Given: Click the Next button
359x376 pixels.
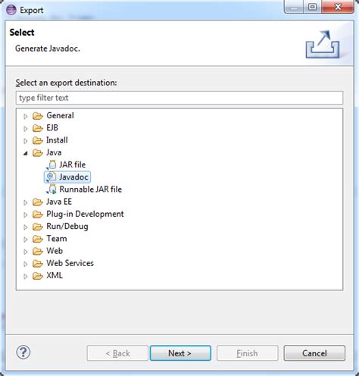Looking at the screenshot, I should [180, 353].
